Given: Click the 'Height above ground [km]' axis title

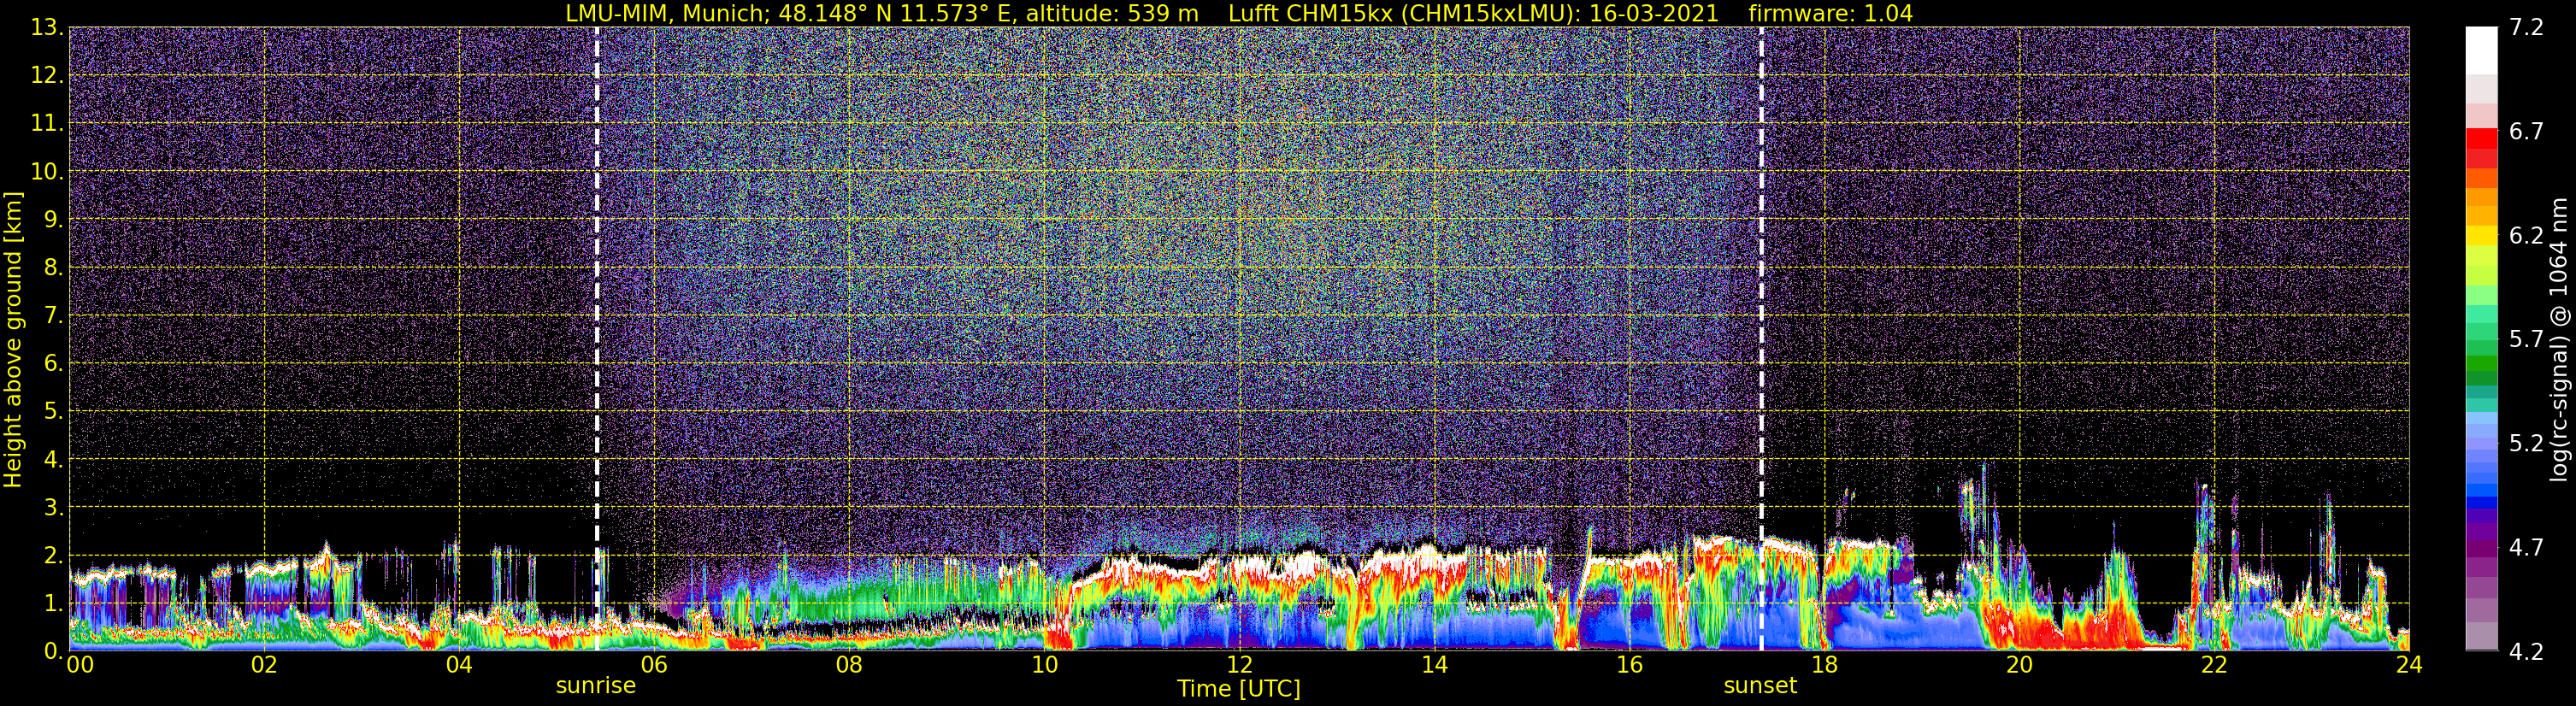Looking at the screenshot, I should pyautogui.click(x=13, y=339).
